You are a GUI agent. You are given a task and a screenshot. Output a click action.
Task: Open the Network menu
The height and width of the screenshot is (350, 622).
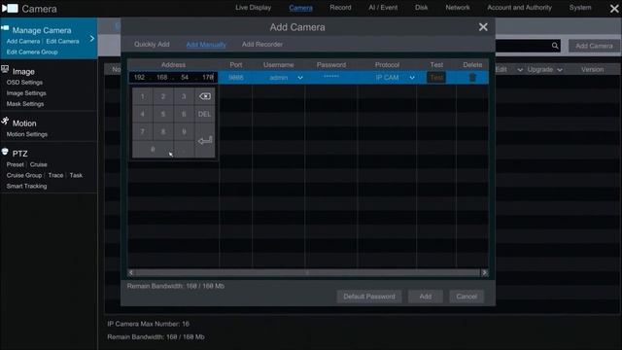[458, 8]
